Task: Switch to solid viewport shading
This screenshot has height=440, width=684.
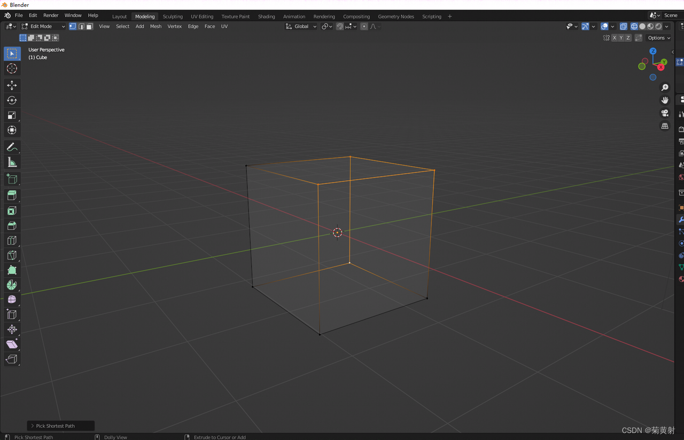Action: [642, 26]
